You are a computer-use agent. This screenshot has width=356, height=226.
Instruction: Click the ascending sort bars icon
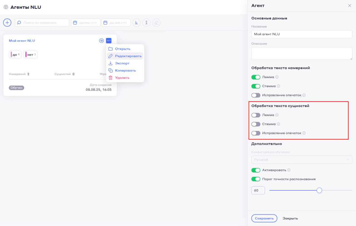136,23
